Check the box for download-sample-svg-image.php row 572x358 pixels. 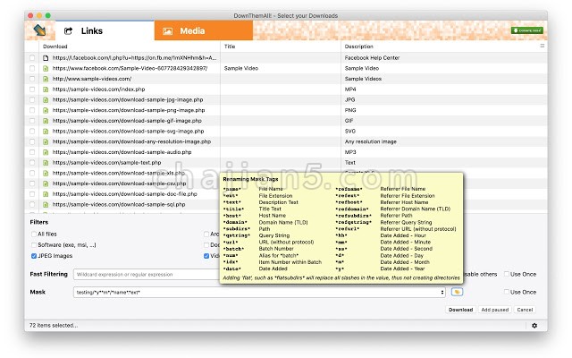32,132
